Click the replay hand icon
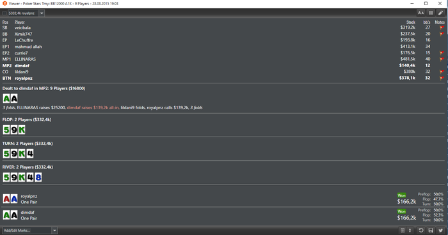448x235 pixels. point(421,231)
